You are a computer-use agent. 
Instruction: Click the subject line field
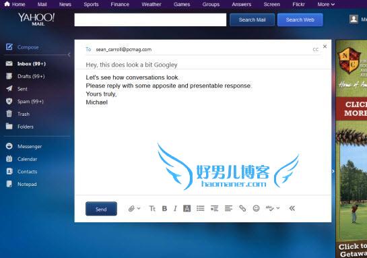pyautogui.click(x=203, y=65)
